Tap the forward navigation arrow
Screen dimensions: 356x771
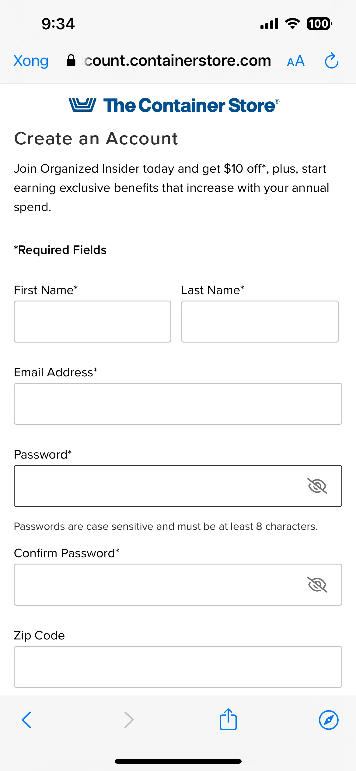coord(129,720)
